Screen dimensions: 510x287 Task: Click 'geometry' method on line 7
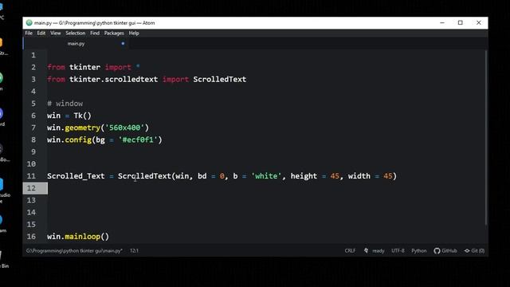click(x=83, y=128)
